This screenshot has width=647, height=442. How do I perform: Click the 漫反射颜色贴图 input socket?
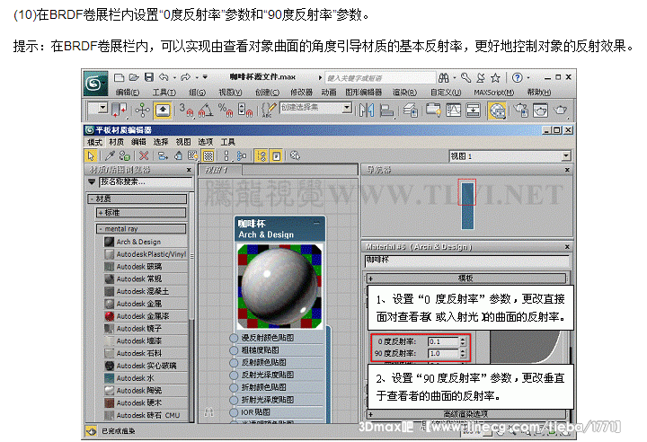[234, 338]
